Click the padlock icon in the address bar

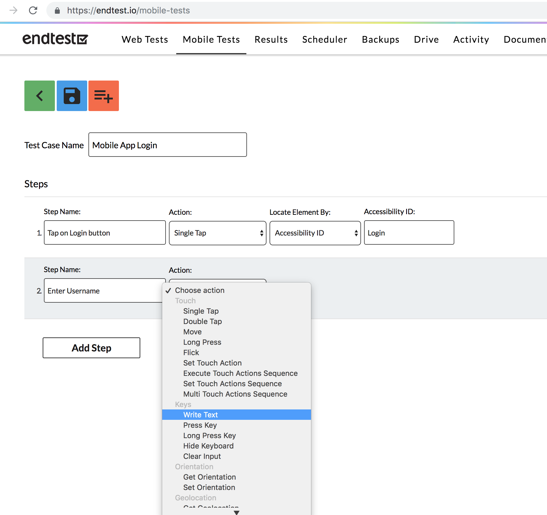[57, 10]
